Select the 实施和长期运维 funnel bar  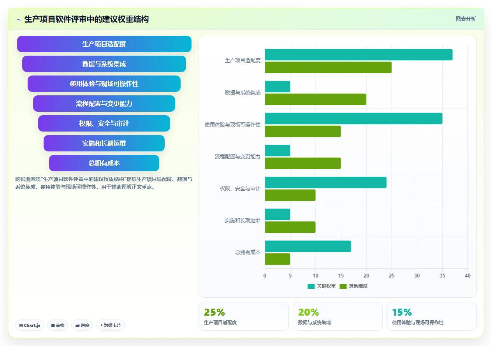[104, 143]
